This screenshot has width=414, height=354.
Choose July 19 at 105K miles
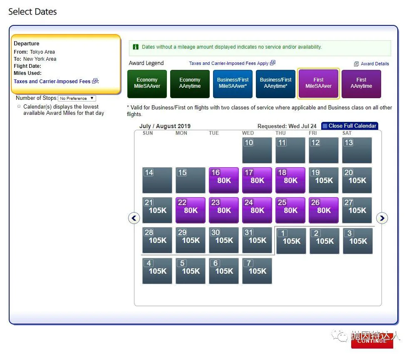(323, 180)
